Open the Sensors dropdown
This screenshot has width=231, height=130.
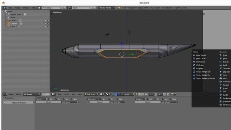coord(41,99)
